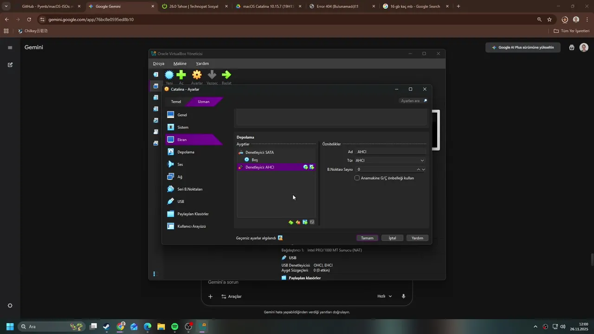The height and width of the screenshot is (334, 594).
Task: Open the Gemini Hızlı model dropdown
Action: click(x=385, y=296)
